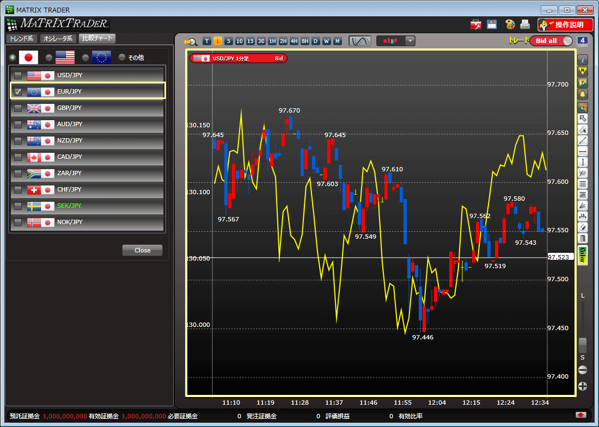Click the printer icon
Image resolution: width=599 pixels, height=427 pixels.
click(x=525, y=24)
